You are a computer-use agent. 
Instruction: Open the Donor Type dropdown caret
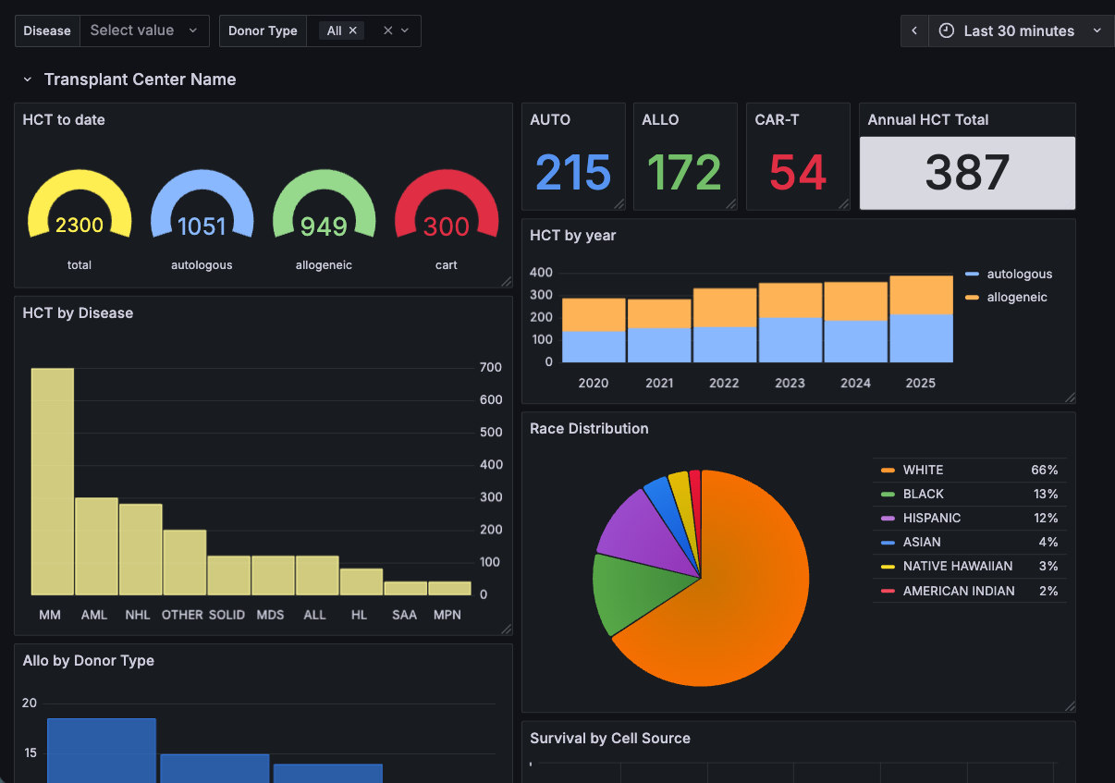click(405, 30)
